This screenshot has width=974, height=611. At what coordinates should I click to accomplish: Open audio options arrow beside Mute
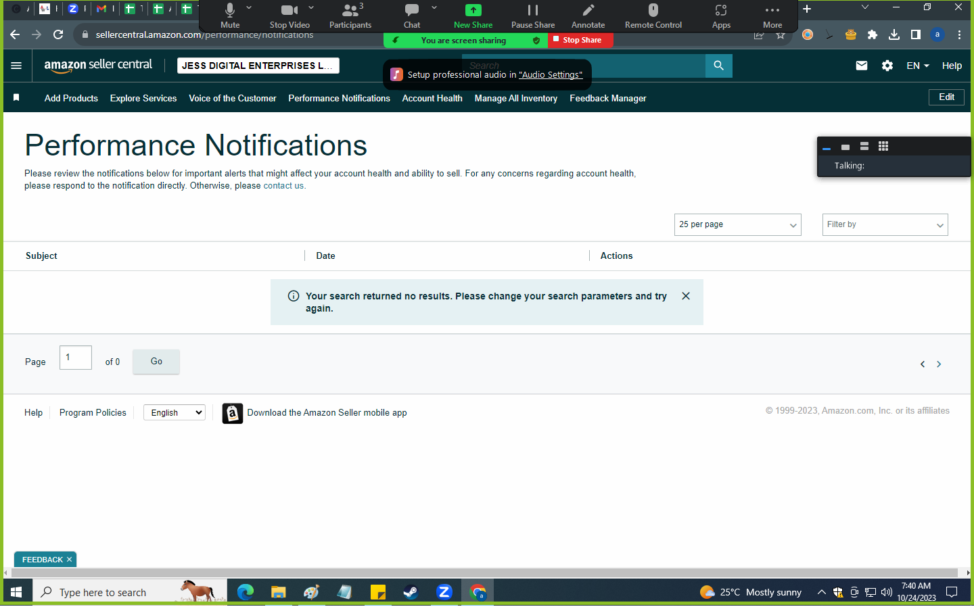pyautogui.click(x=249, y=7)
